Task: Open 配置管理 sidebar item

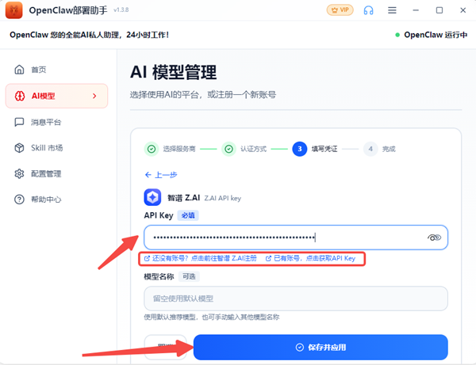Action: click(x=56, y=173)
